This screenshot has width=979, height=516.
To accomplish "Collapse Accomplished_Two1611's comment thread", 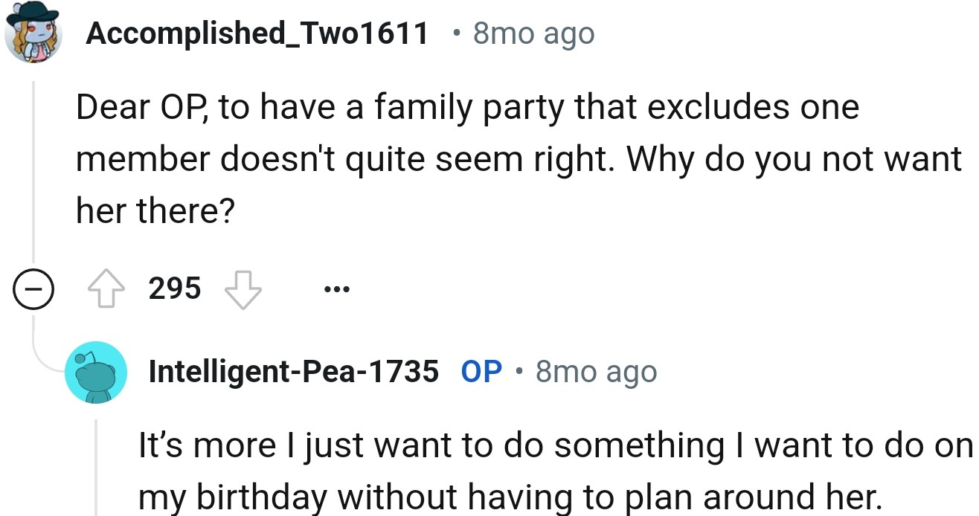I will (x=34, y=290).
